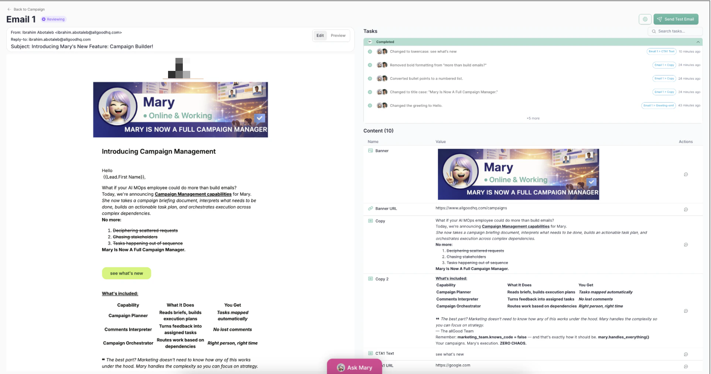This screenshot has width=711, height=374.
Task: Click '{{Lead.First Name}},' merge tag in email
Action: coord(124,177)
